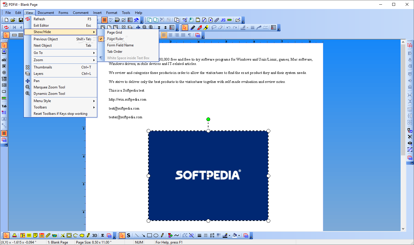Open the Comment menu
The width and height of the screenshot is (414, 245).
click(x=81, y=13)
